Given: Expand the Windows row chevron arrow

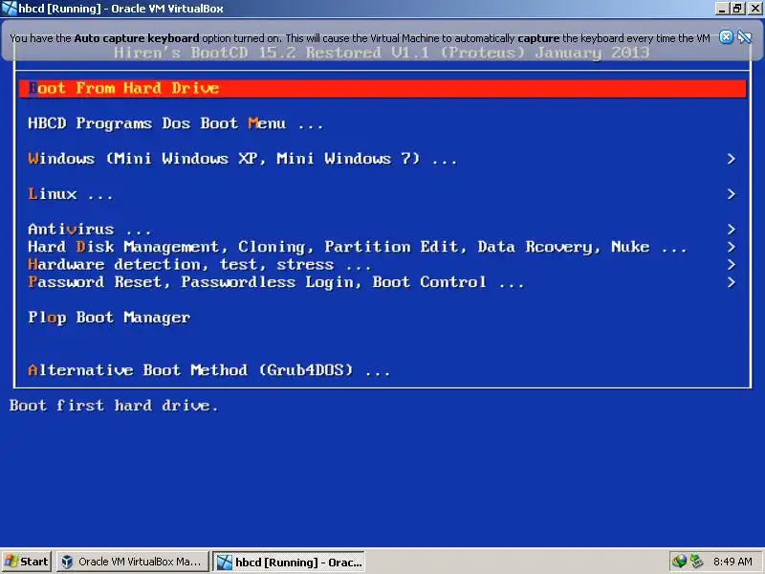Looking at the screenshot, I should pos(731,159).
